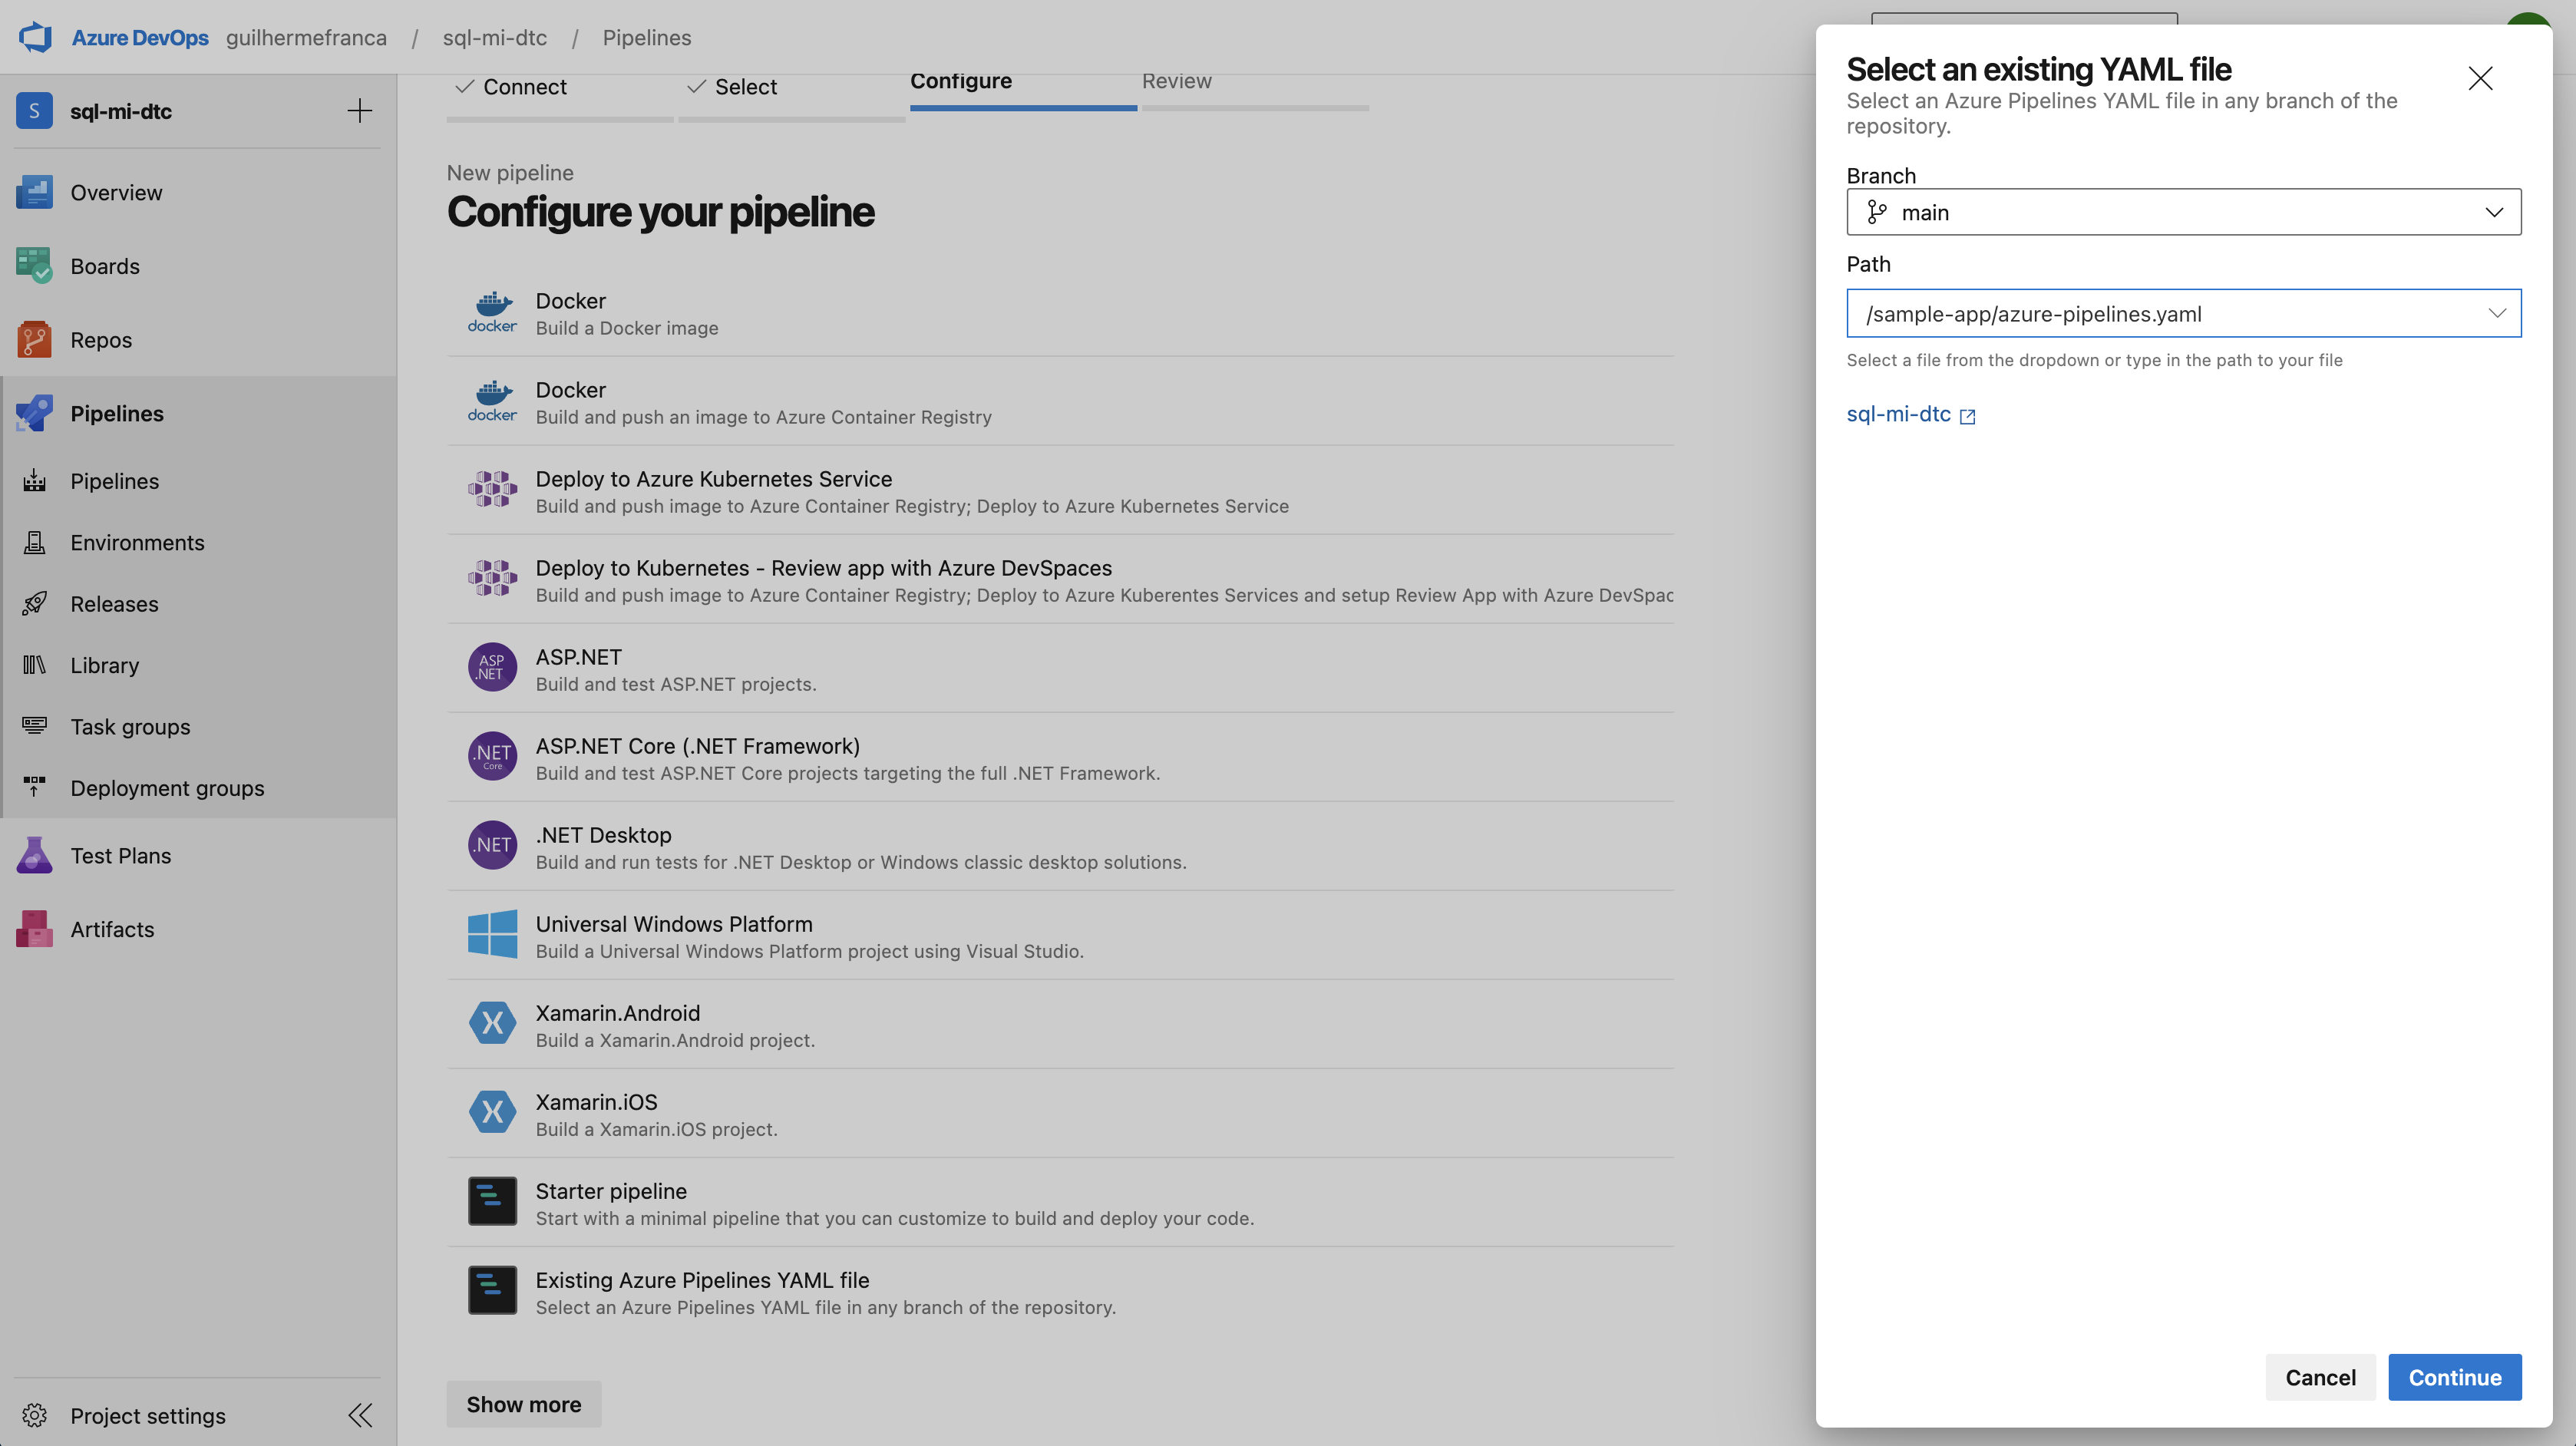The width and height of the screenshot is (2576, 1446).
Task: Open Library under Pipelines
Action: 104,666
